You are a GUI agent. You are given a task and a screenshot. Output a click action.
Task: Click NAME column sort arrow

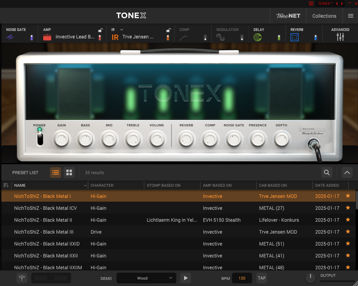(85, 185)
